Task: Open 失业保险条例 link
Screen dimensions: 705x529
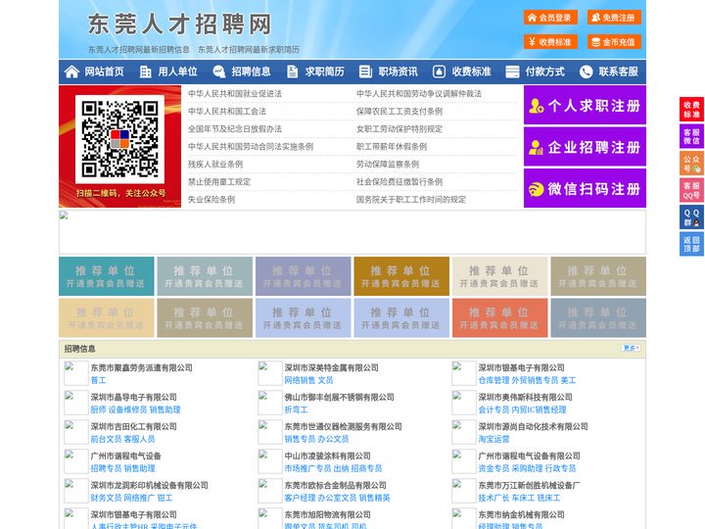Action: pyautogui.click(x=211, y=199)
